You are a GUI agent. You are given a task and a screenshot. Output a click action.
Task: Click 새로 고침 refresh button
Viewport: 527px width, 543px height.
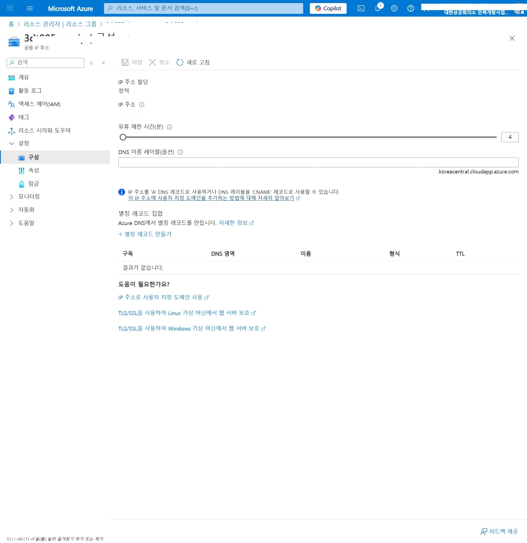193,62
